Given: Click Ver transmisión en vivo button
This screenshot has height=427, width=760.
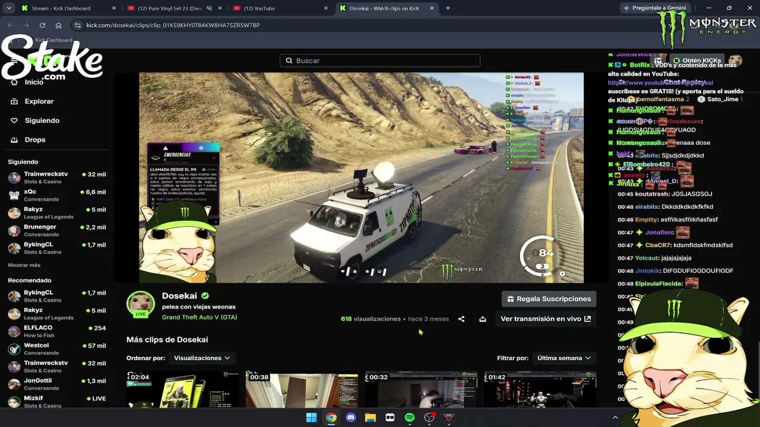Looking at the screenshot, I should pos(546,319).
